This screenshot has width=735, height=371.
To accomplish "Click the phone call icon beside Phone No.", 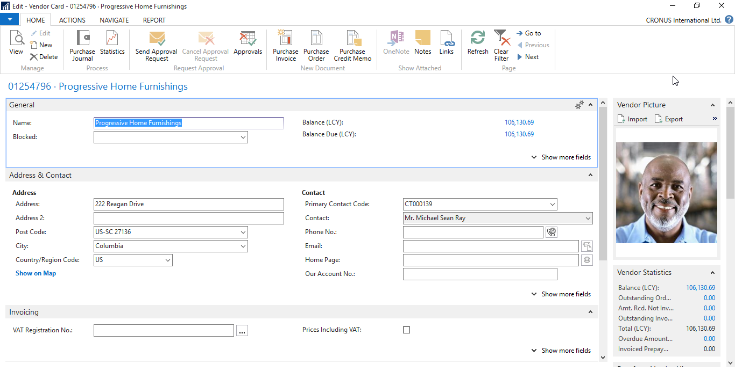I will 551,232.
